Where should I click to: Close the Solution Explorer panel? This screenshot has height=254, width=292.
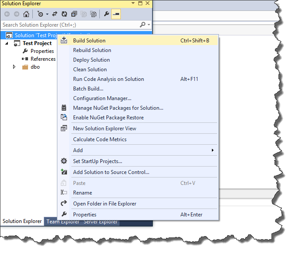pyautogui.click(x=148, y=3)
